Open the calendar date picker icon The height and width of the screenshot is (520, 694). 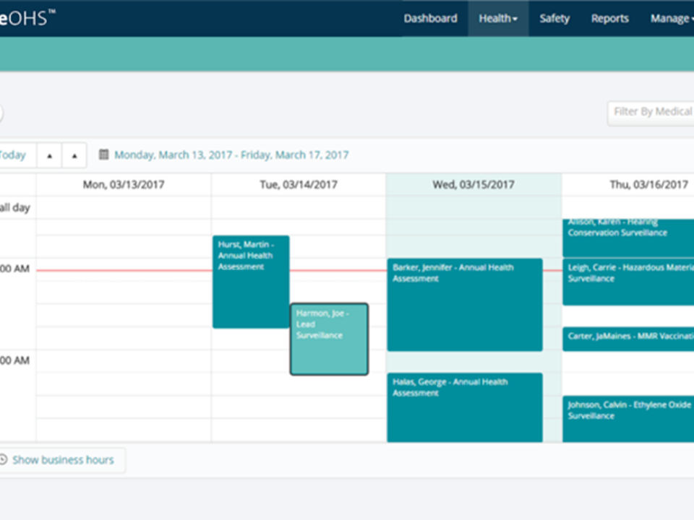(103, 155)
